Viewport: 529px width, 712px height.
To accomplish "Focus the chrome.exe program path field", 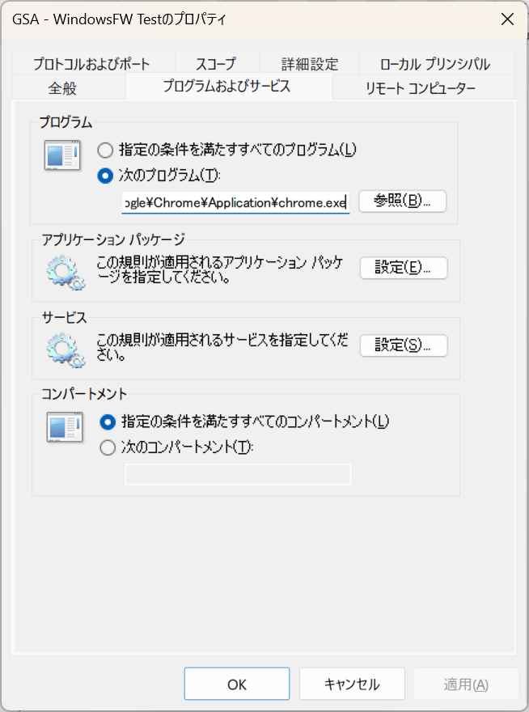I will [x=235, y=202].
